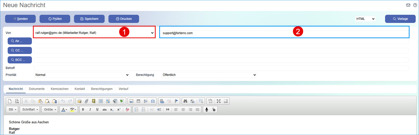Click the Prüfen button
This screenshot has width=419, height=135.
(x=55, y=19)
